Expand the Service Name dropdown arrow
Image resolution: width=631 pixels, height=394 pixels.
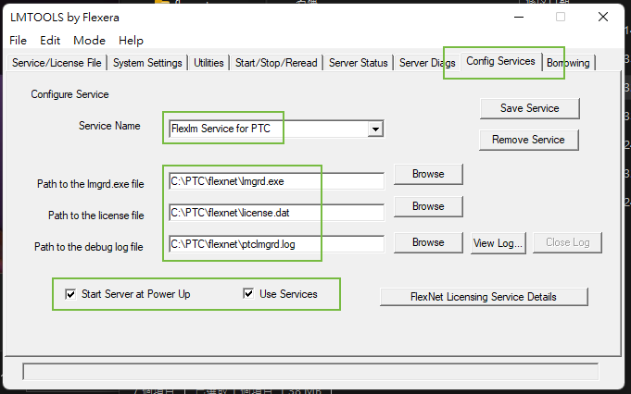click(x=375, y=129)
